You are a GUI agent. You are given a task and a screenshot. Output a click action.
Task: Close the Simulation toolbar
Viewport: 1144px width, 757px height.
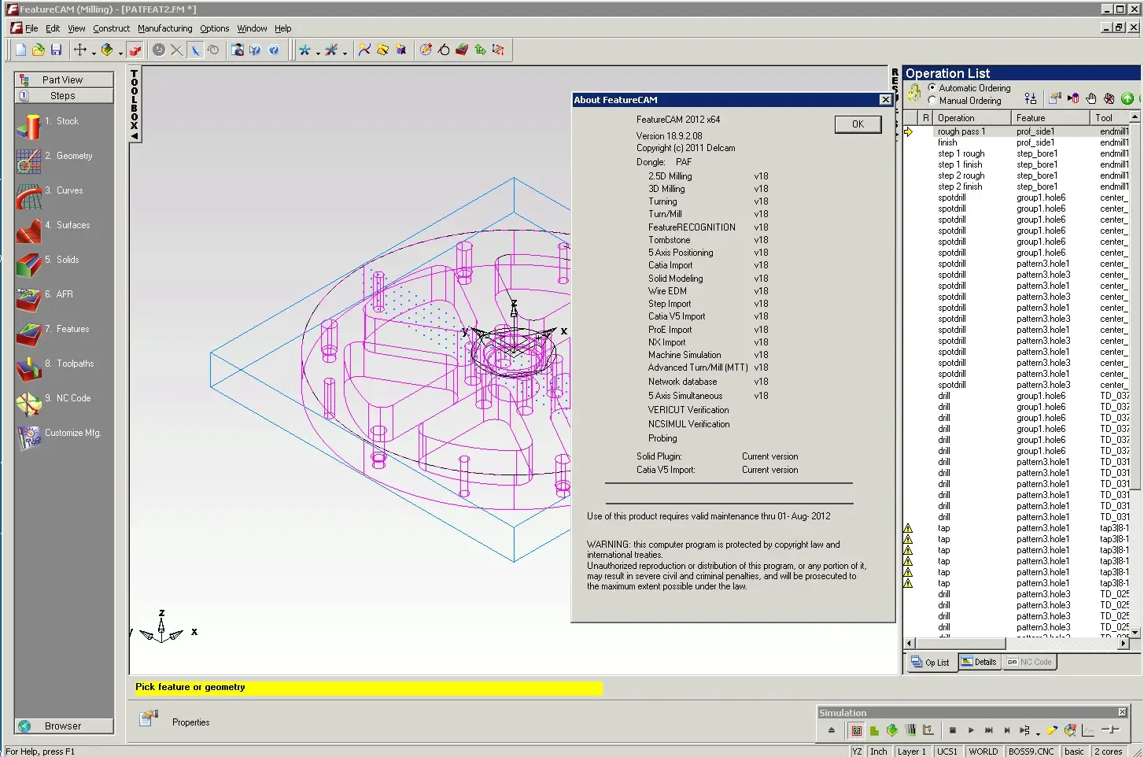1122,712
